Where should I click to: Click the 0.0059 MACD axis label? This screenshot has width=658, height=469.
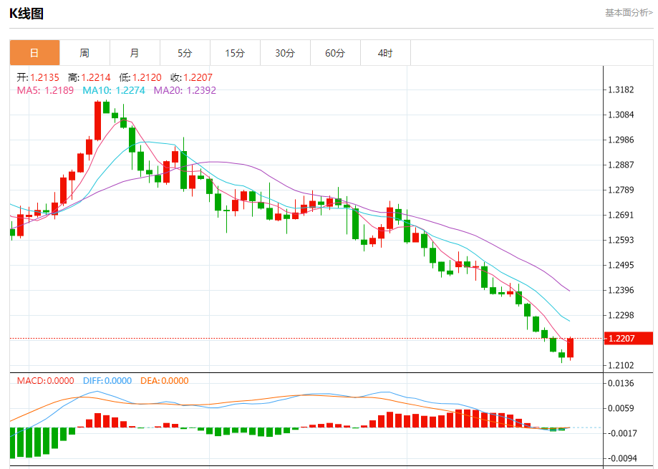[621, 408]
